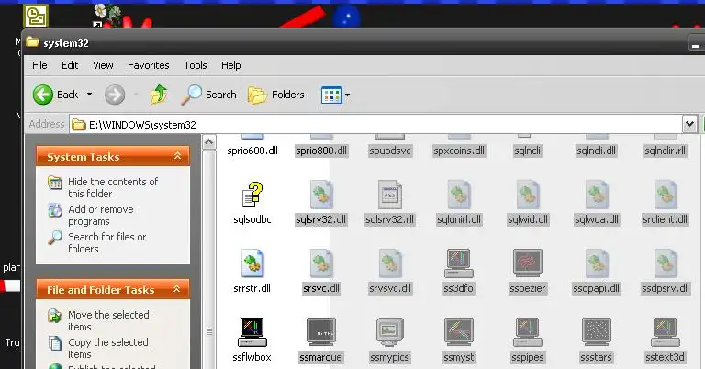Open the Views dropdown button
This screenshot has width=705, height=369.
point(335,95)
